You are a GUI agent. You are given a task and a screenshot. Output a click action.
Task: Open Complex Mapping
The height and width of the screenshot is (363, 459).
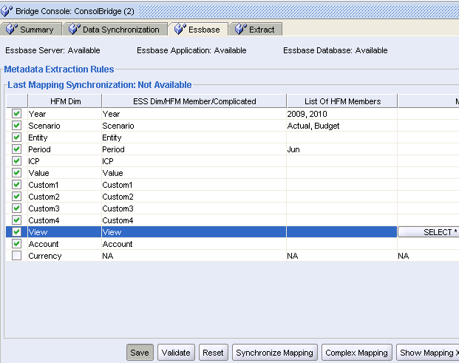356,353
